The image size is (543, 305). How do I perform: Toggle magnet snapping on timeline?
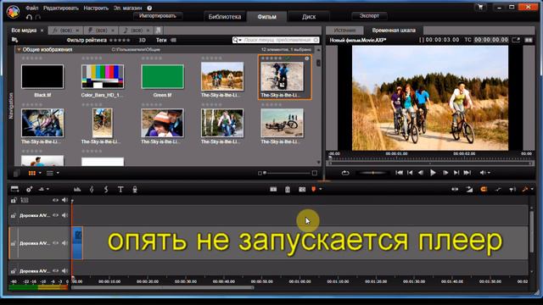[484, 189]
